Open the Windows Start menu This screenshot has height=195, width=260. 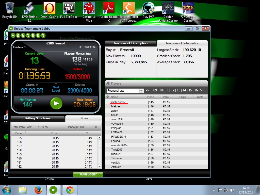pos(7,190)
